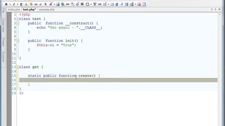Click the round target icon in toolbar
The height and width of the screenshot is (126, 225).
pos(77,4)
